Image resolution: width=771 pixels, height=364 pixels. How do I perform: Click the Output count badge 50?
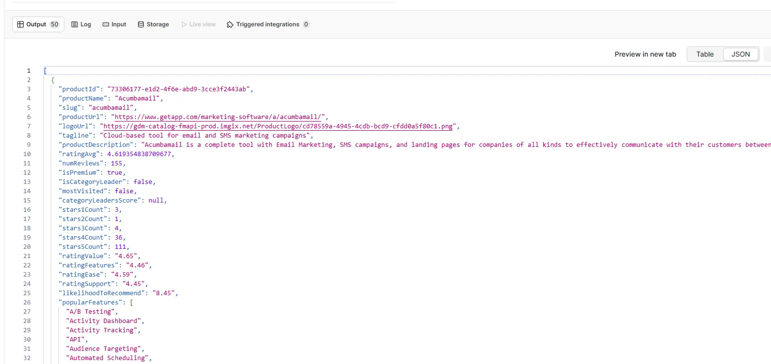coord(55,24)
